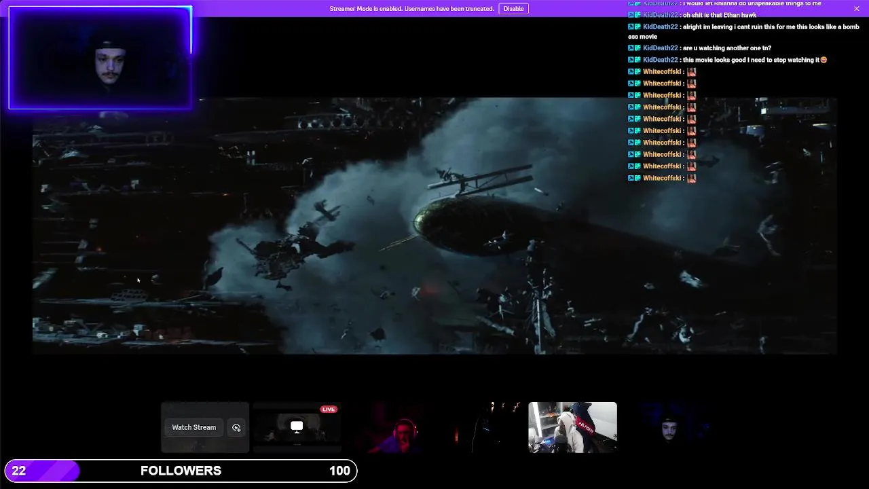The width and height of the screenshot is (869, 489).
Task: Click the movie video playing in center
Action: [x=434, y=225]
